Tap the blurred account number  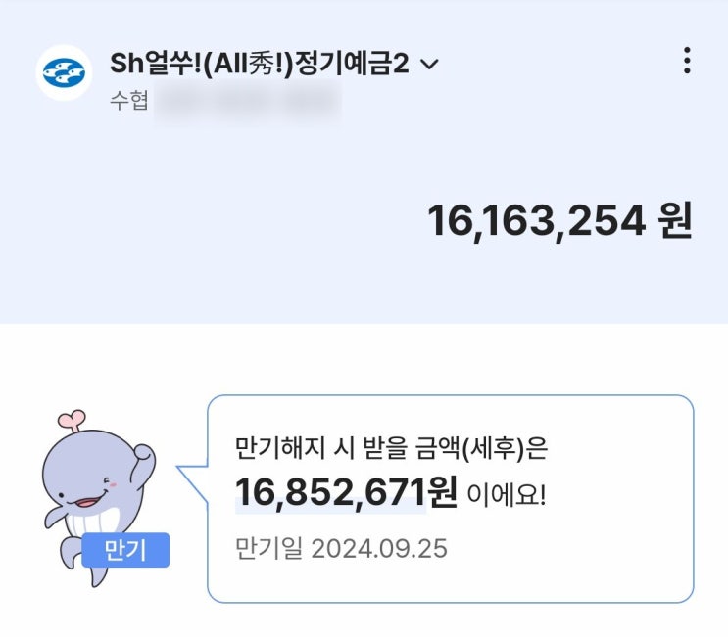tap(248, 101)
